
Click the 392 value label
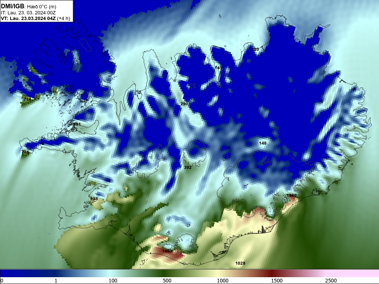click(188, 167)
